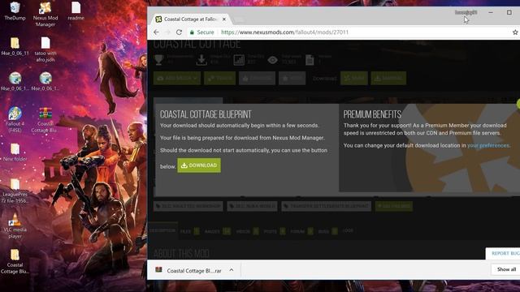
Task: Click the green DOWNLOAD button
Action: click(199, 165)
